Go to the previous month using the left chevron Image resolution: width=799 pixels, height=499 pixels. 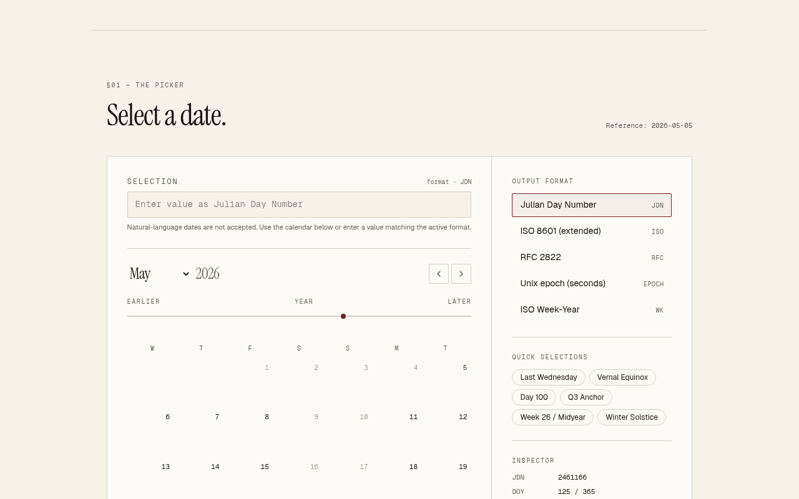coord(439,274)
